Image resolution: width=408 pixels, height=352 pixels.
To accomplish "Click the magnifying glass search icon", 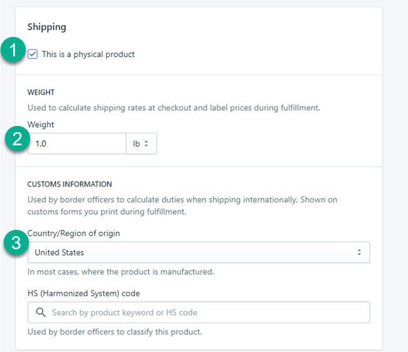I will pos(41,312).
